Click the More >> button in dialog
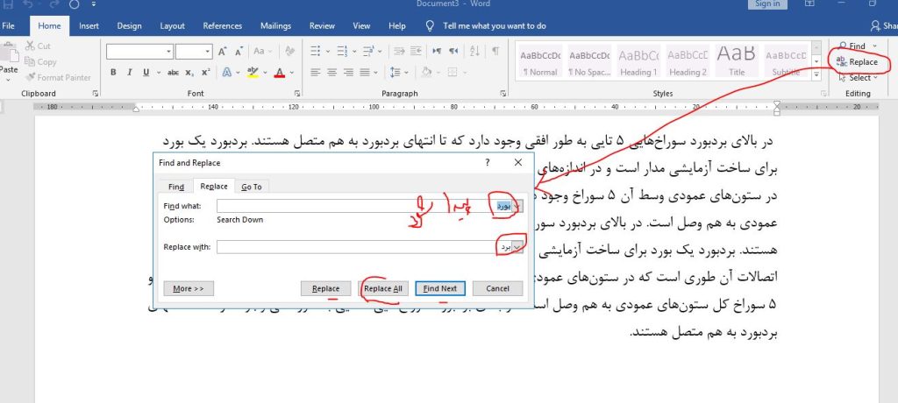 [189, 288]
